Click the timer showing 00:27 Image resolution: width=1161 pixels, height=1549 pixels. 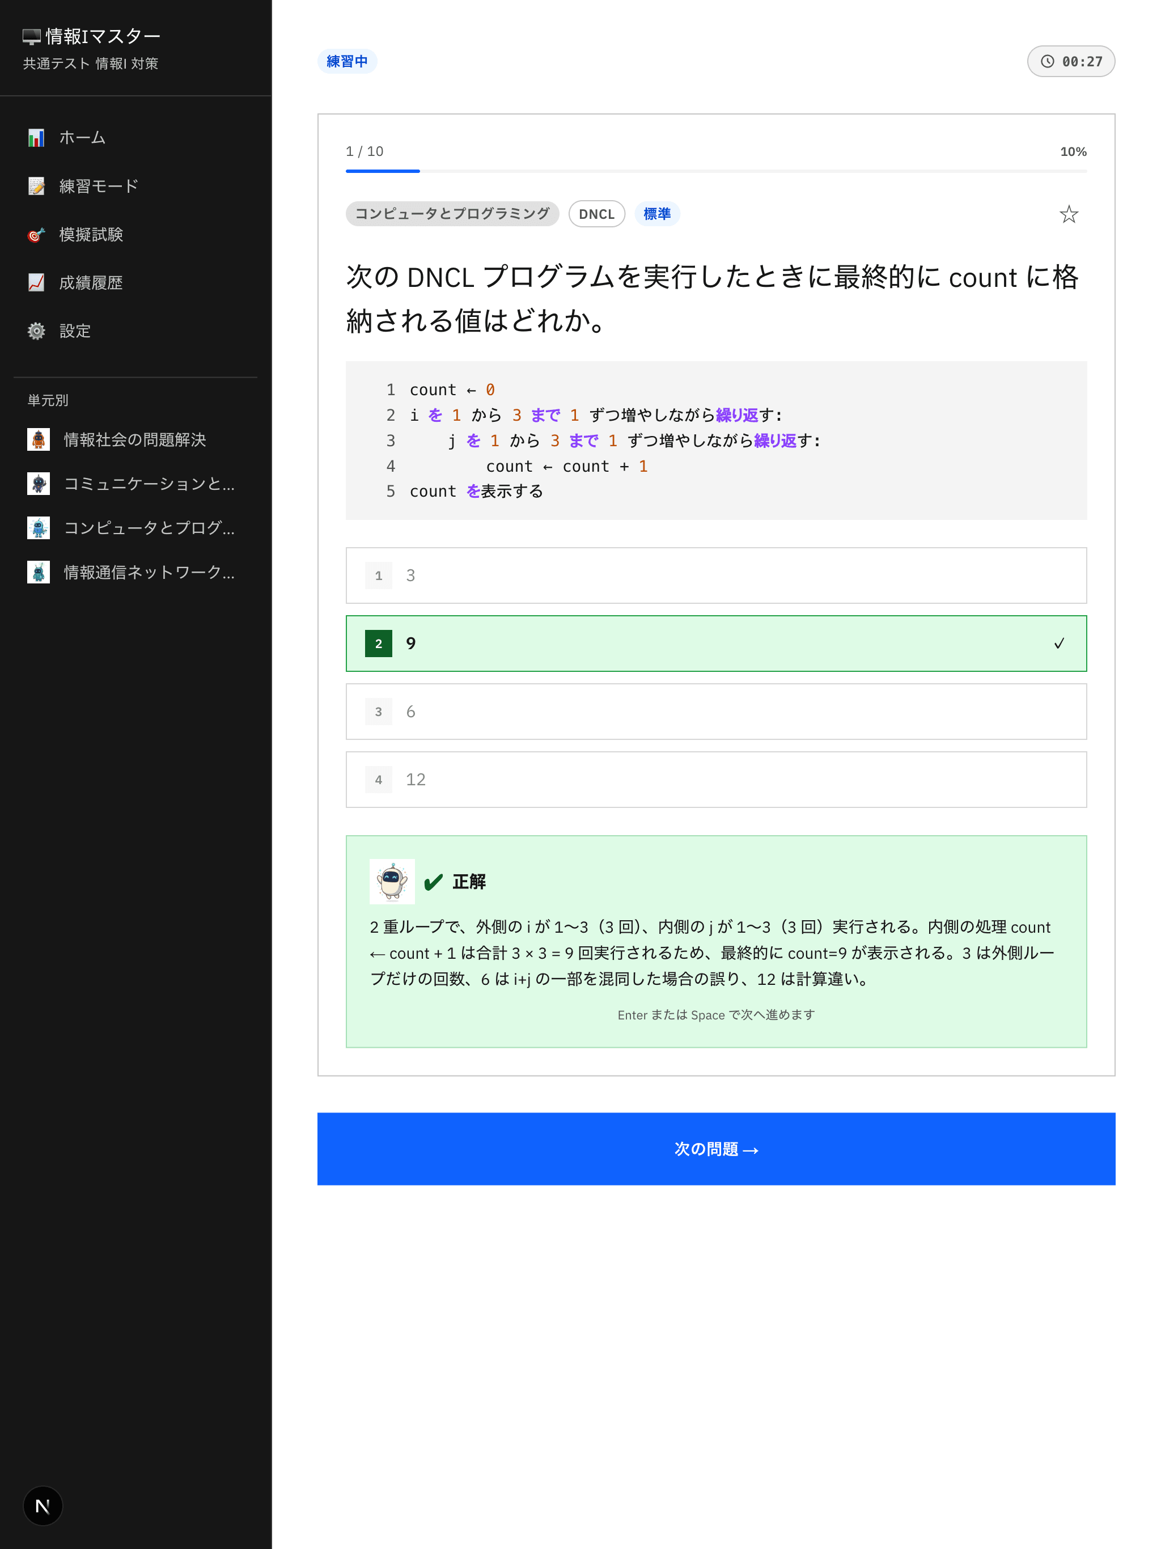click(1071, 61)
